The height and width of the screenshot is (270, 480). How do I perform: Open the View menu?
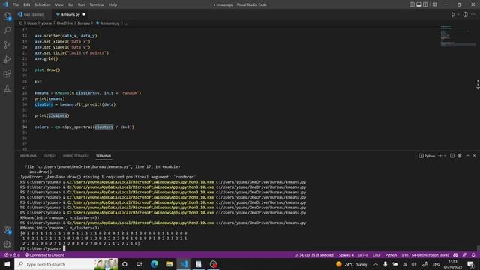[59, 4]
